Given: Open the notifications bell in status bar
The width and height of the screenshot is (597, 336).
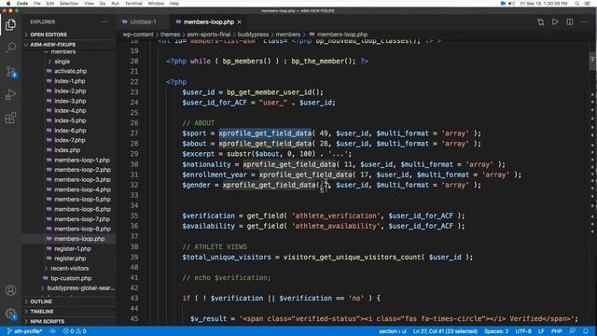Looking at the screenshot, I should [x=586, y=331].
